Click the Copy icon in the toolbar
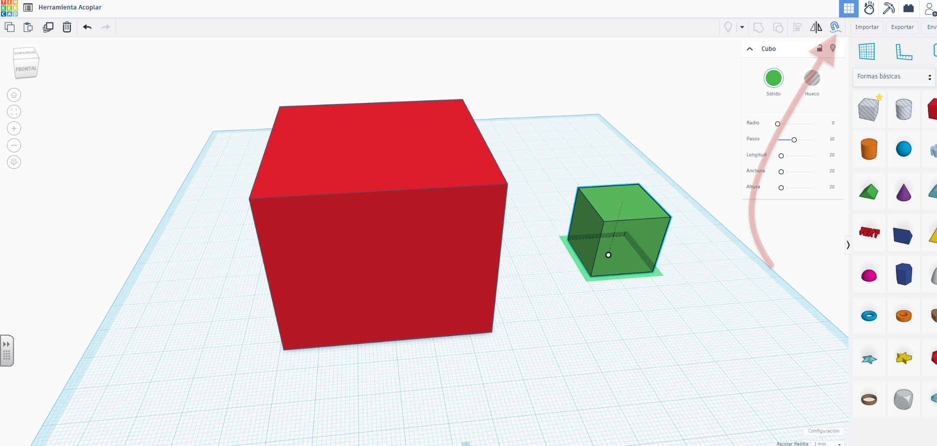 [9, 27]
